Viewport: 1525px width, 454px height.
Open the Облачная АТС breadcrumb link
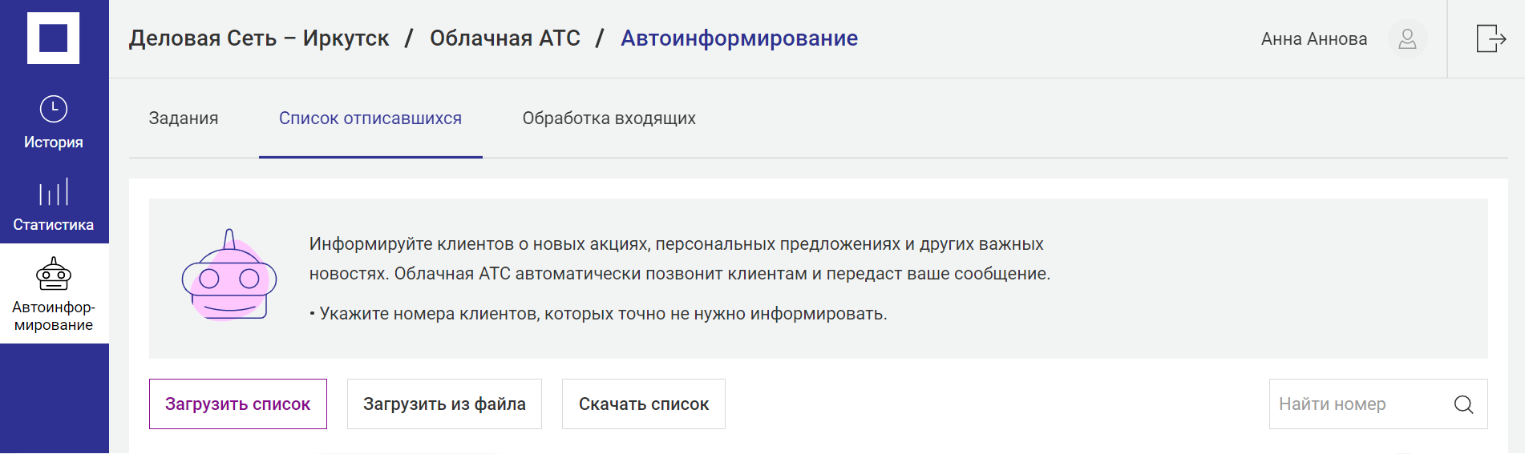pos(505,38)
